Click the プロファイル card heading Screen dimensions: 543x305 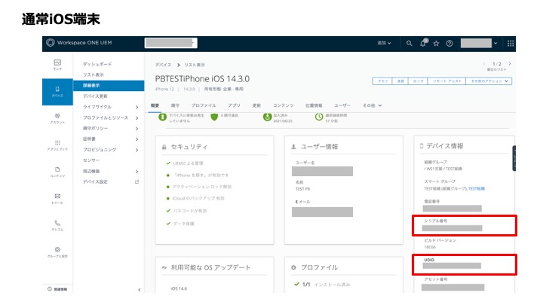tap(319, 267)
